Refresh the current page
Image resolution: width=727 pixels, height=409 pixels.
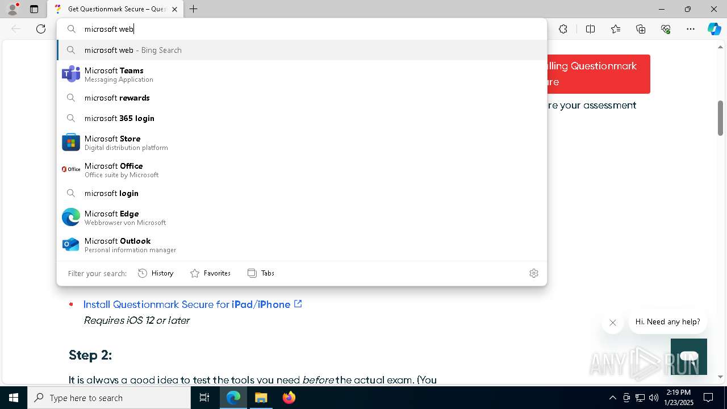pyautogui.click(x=41, y=29)
